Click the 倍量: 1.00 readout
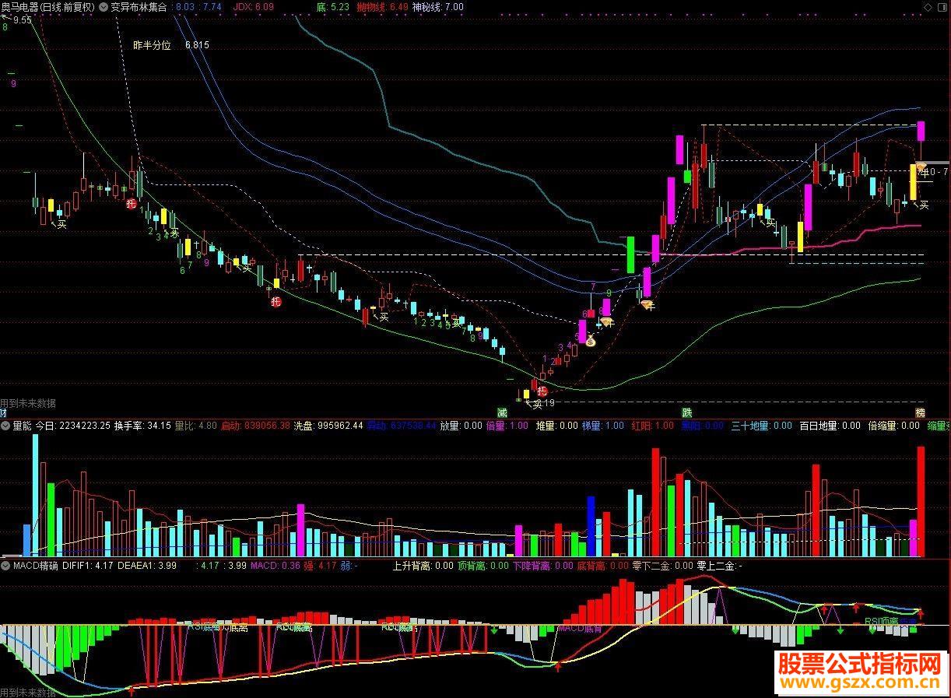Image resolution: width=951 pixels, height=698 pixels. point(507,426)
